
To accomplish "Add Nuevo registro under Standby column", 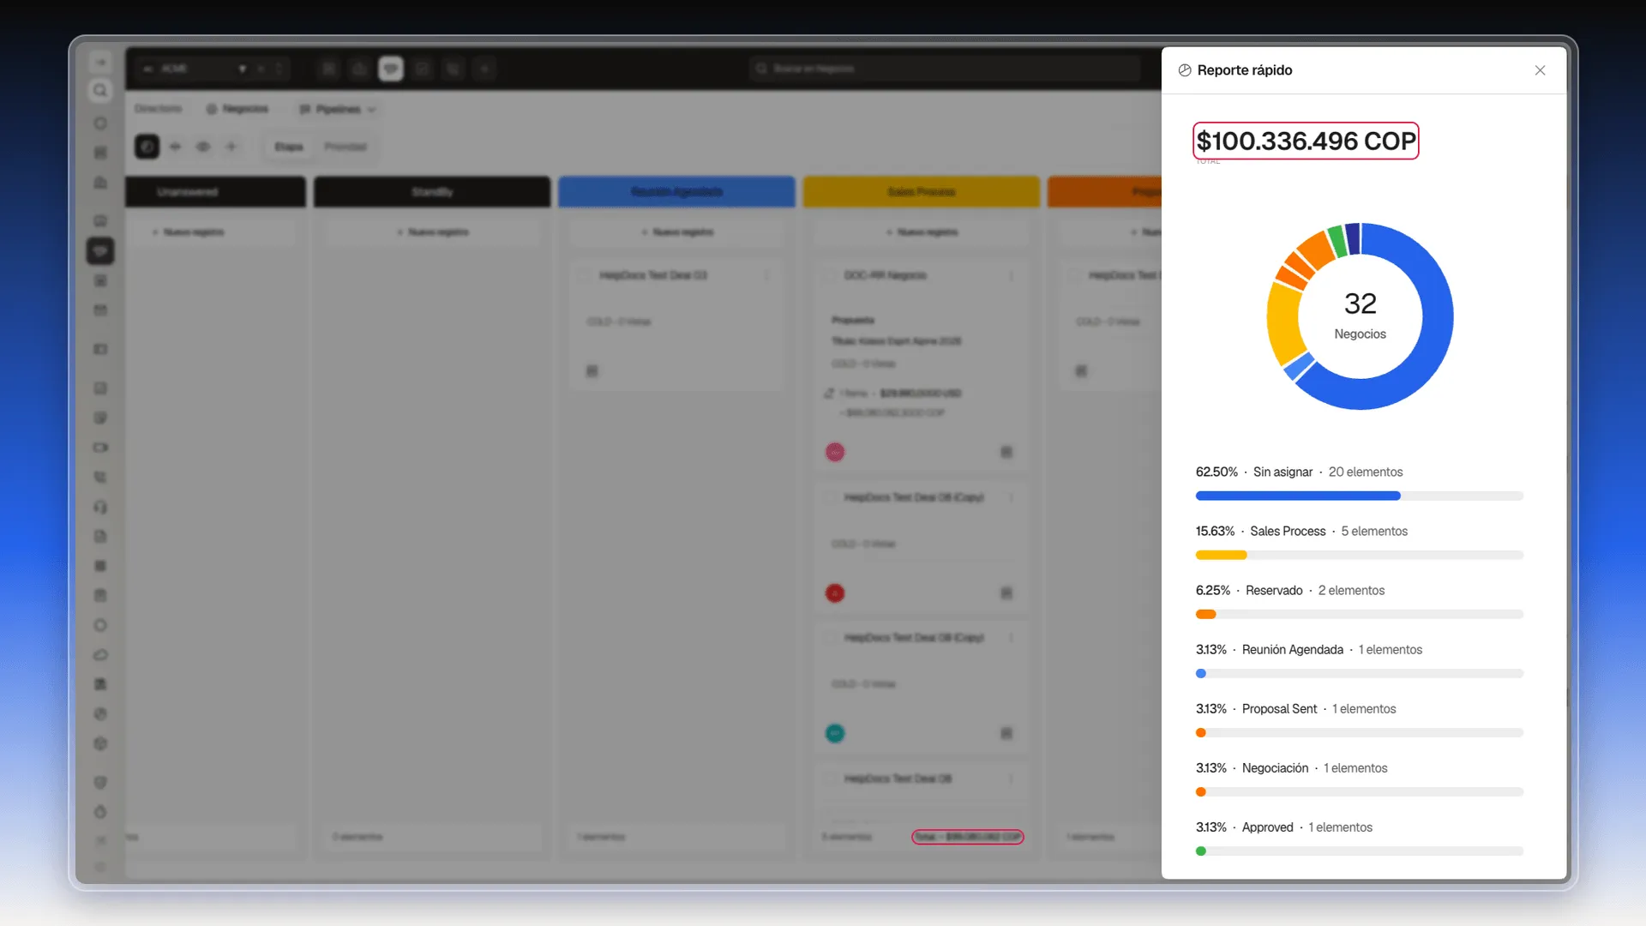I will point(432,232).
